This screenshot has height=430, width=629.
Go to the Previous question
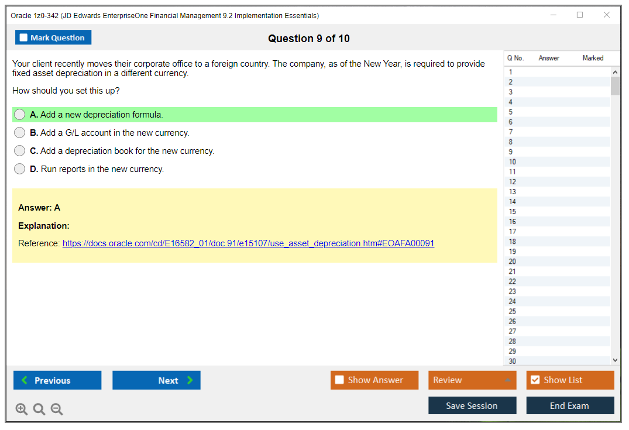tap(57, 380)
